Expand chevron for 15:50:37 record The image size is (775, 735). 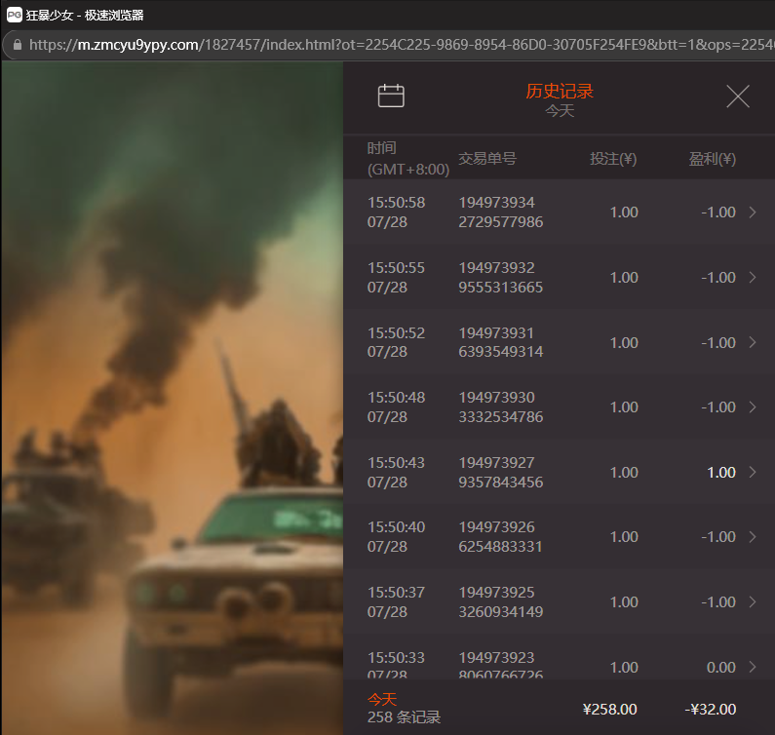(x=752, y=601)
